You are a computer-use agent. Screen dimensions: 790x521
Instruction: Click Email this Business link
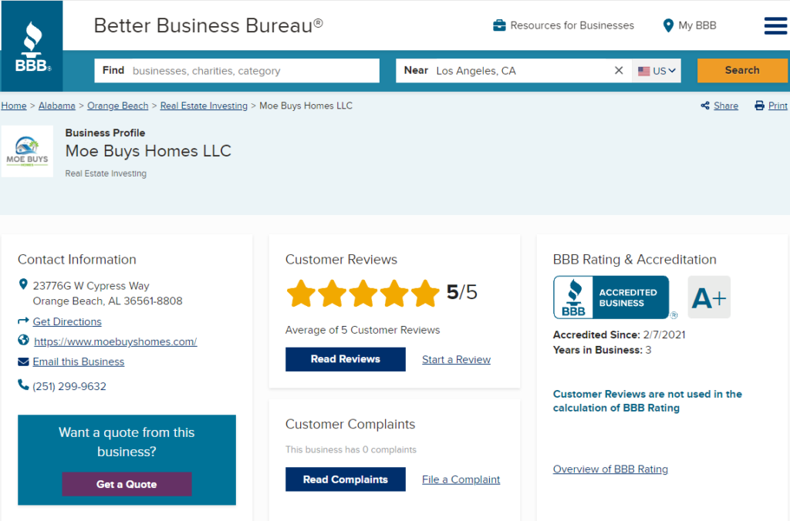click(x=79, y=362)
